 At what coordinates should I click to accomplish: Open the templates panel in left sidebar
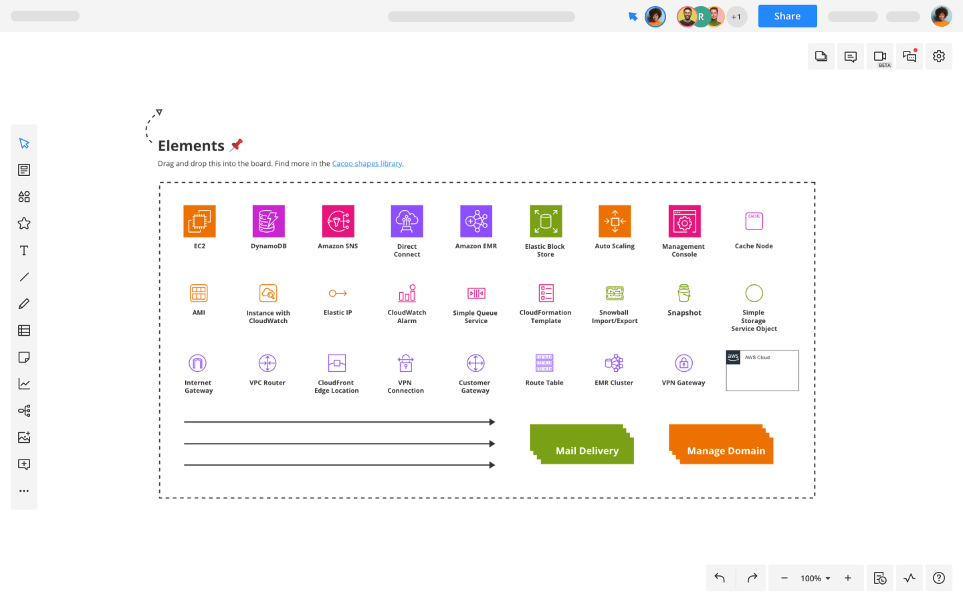click(x=24, y=170)
